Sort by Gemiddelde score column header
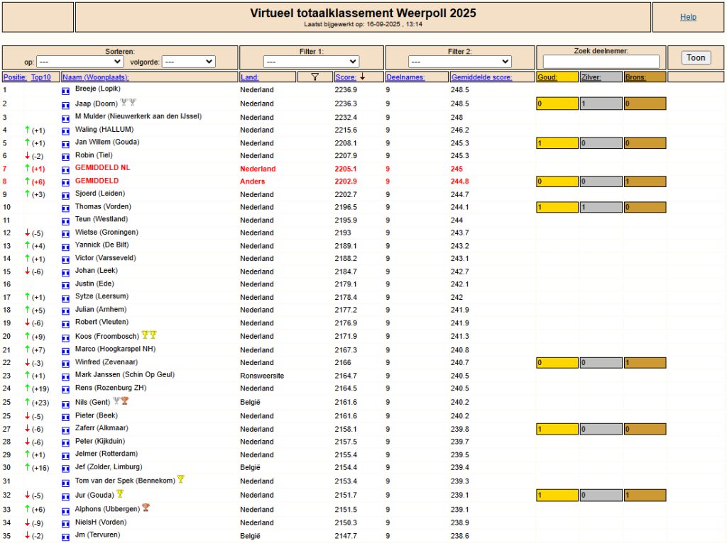This screenshot has height=543, width=727. click(482, 77)
